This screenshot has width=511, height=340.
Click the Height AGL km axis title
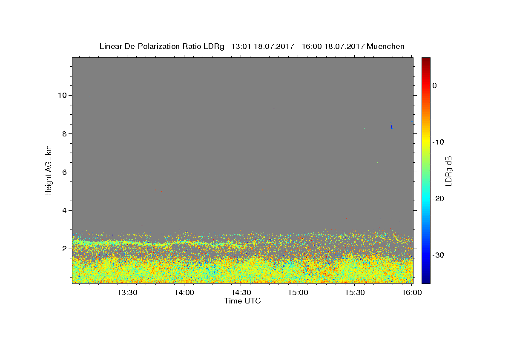point(49,170)
